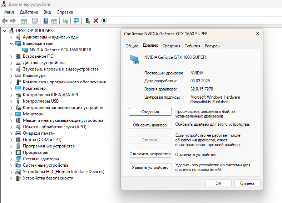This screenshot has width=282, height=203.
Task: Expand the Объекты обработки звука (APO) node
Action: point(11,127)
